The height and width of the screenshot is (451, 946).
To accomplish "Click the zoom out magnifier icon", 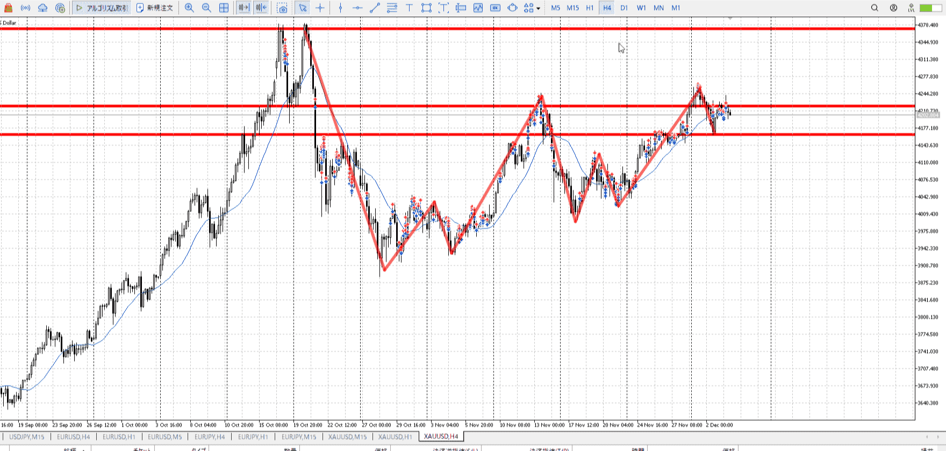I will [206, 8].
